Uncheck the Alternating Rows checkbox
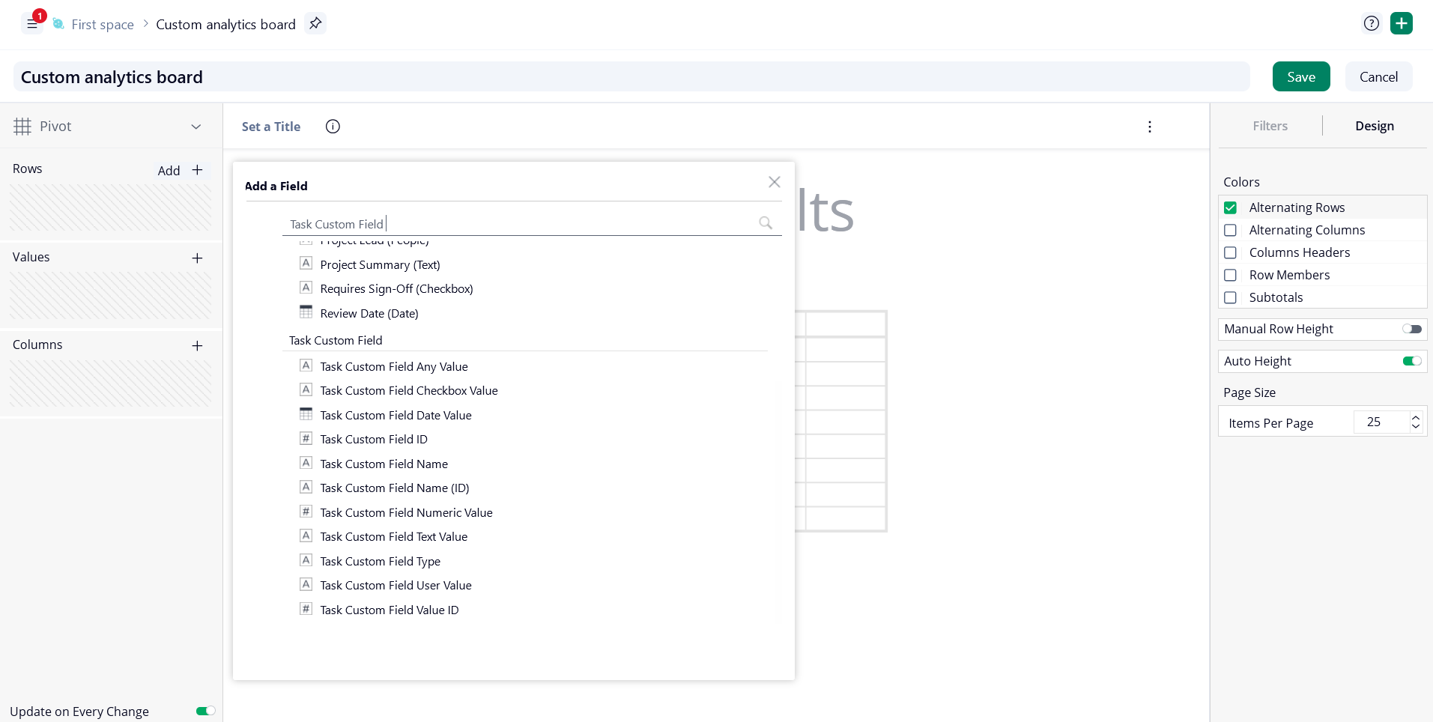Viewport: 1433px width, 722px height. [x=1230, y=207]
